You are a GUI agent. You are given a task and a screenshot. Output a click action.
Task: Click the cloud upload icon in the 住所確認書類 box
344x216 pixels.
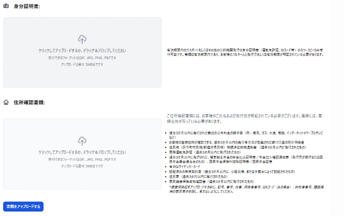coord(82,141)
